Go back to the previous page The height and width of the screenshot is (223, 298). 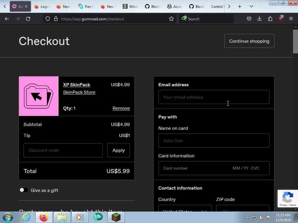click(7, 19)
